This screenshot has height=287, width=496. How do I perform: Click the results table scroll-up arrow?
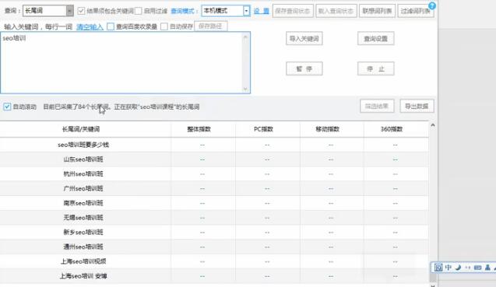click(433, 125)
